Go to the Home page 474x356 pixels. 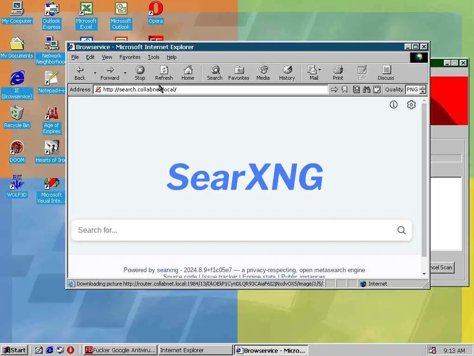[x=188, y=73]
